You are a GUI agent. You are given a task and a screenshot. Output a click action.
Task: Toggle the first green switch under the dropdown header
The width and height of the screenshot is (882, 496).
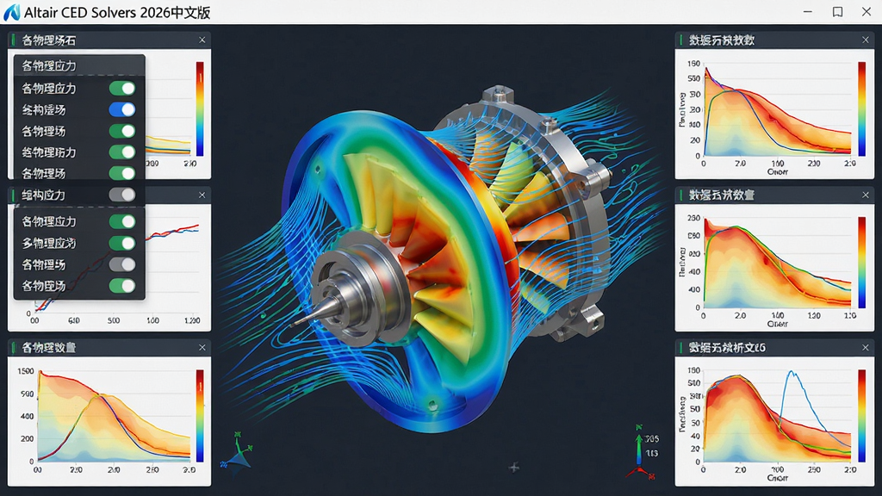click(x=122, y=89)
